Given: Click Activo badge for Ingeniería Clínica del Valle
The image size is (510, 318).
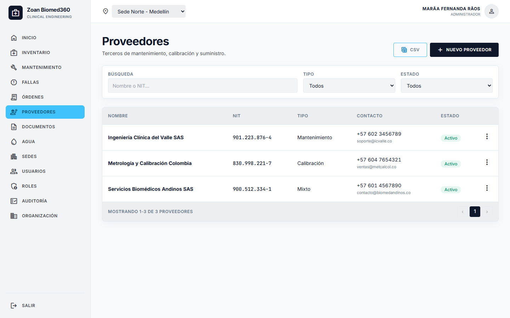Looking at the screenshot, I should click(x=451, y=138).
